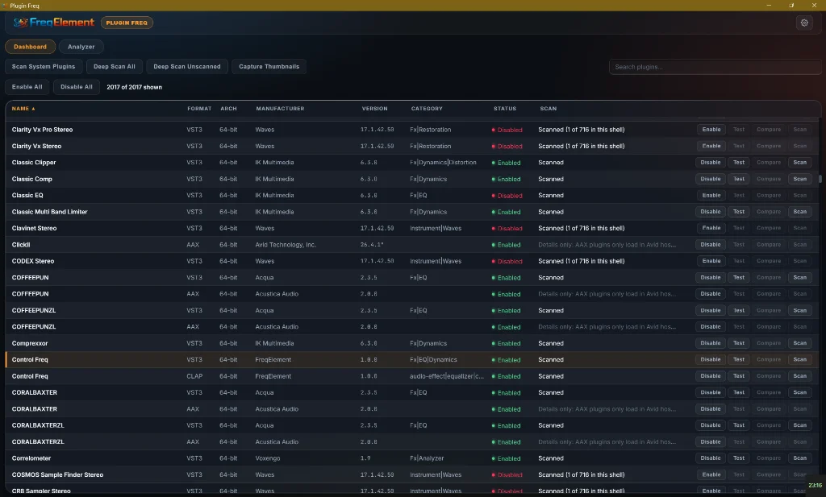Click Capture Thumbnails button
This screenshot has width=826, height=497.
269,67
